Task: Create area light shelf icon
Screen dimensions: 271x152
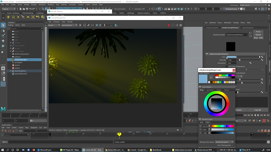Action: (x=28, y=17)
